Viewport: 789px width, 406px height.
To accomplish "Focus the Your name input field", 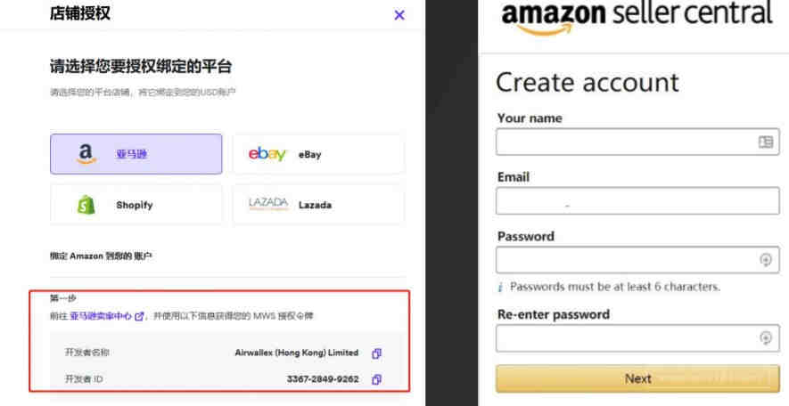I will coord(624,142).
